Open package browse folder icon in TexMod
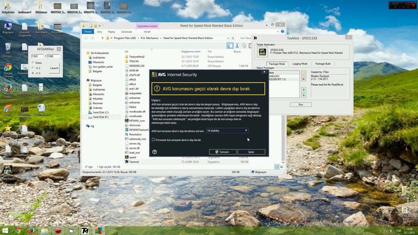This screenshot has width=418, height=235. coord(303,72)
